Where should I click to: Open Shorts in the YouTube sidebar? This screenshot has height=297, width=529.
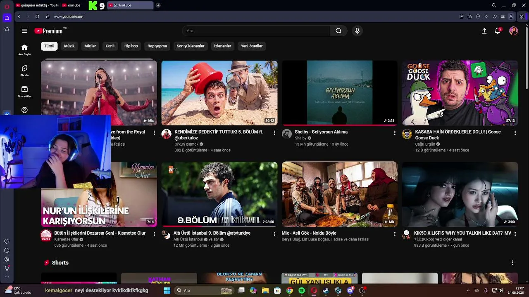(24, 71)
